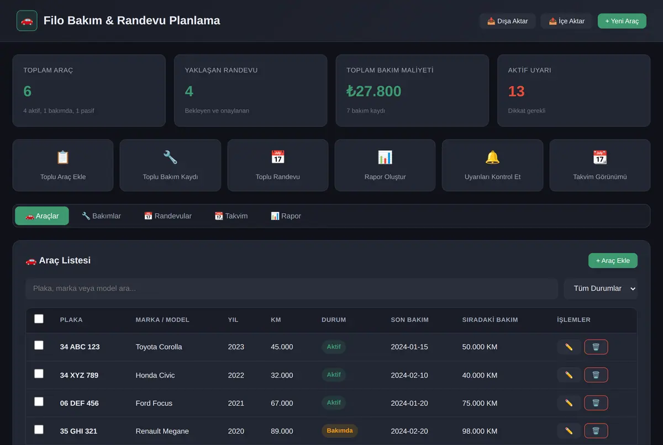The height and width of the screenshot is (445, 663).
Task: Click the İçe Aktar button
Action: click(x=567, y=21)
